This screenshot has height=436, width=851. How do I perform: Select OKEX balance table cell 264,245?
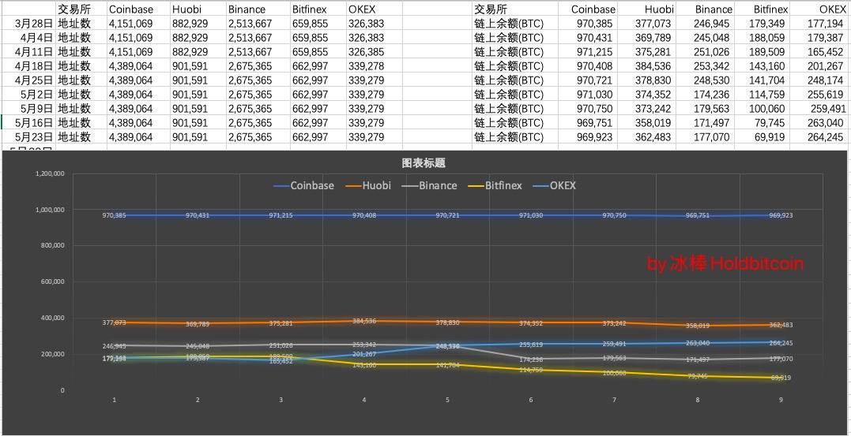pos(820,137)
